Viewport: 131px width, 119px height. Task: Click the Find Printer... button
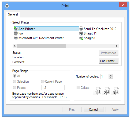pyautogui.click(x=108, y=61)
